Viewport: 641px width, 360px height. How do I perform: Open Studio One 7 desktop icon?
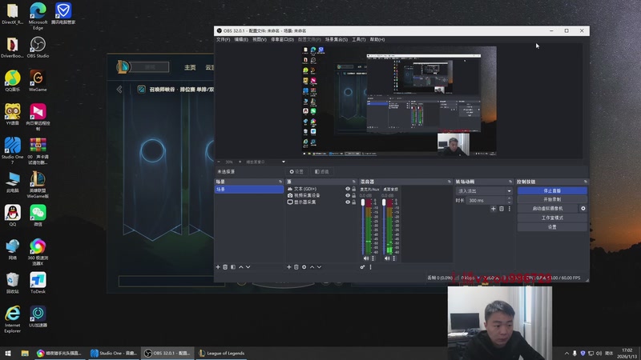click(13, 150)
